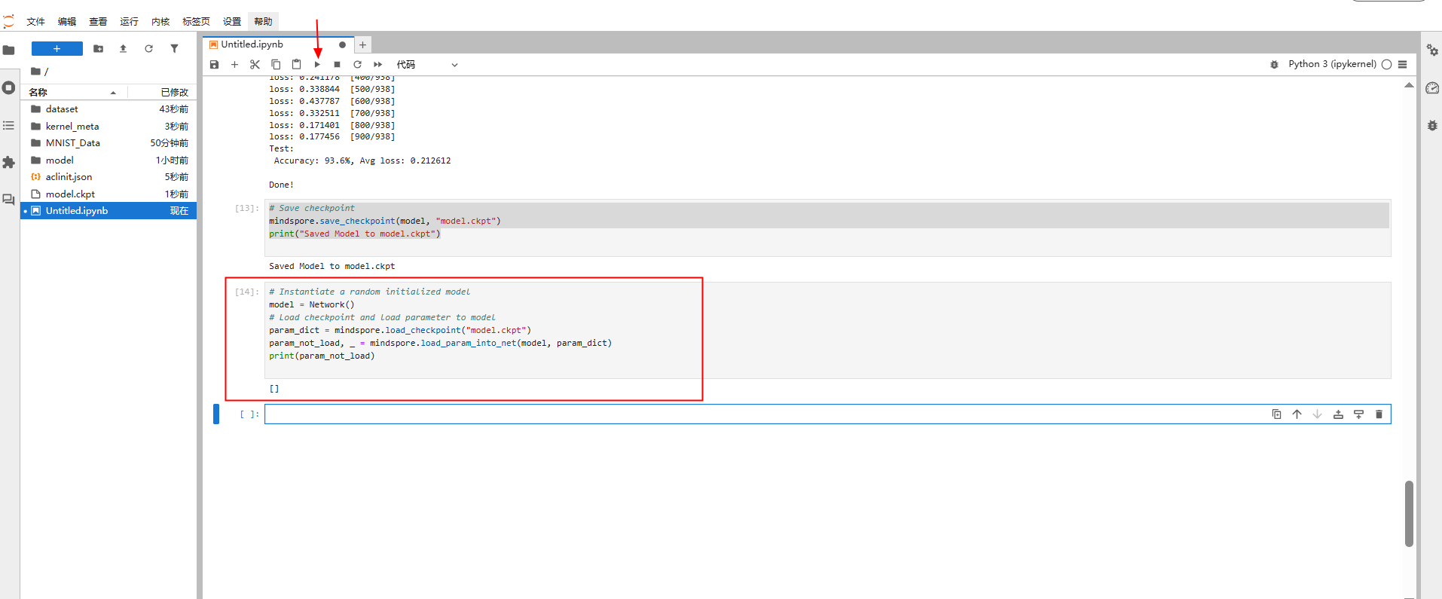Paste cell from clipboard
Image resolution: width=1442 pixels, height=599 pixels.
coord(296,65)
